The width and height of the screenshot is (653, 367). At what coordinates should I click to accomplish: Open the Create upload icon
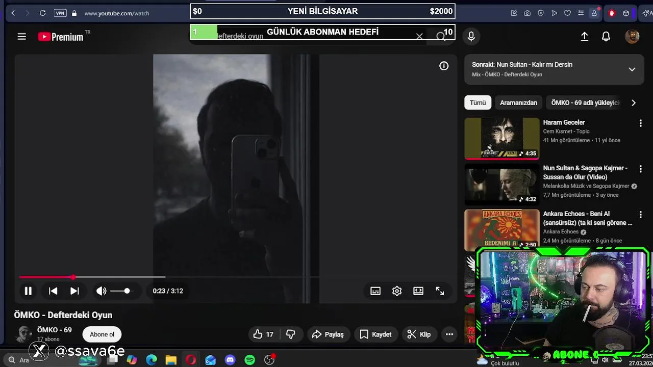pyautogui.click(x=585, y=36)
